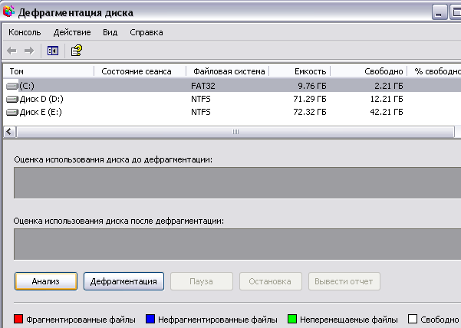
Task: Sort by the Емкость column header
Action: click(300, 71)
